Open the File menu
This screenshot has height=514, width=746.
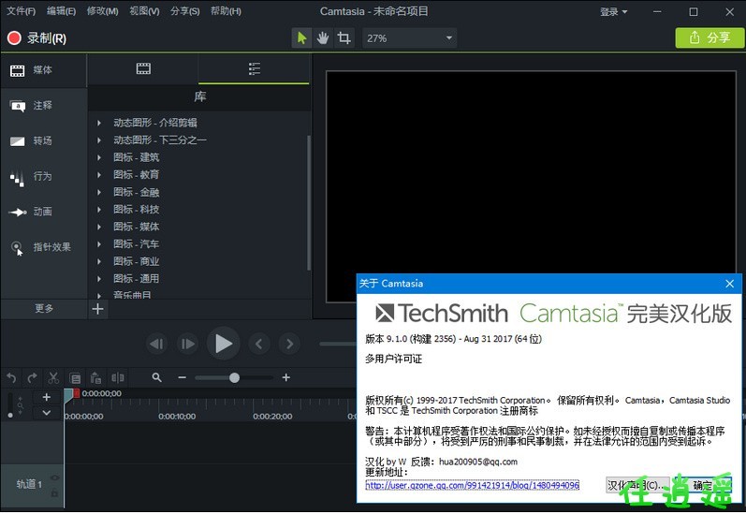[x=21, y=11]
